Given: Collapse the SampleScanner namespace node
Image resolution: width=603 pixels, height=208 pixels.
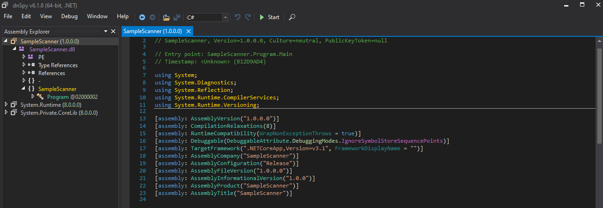Looking at the screenshot, I should tap(24, 89).
